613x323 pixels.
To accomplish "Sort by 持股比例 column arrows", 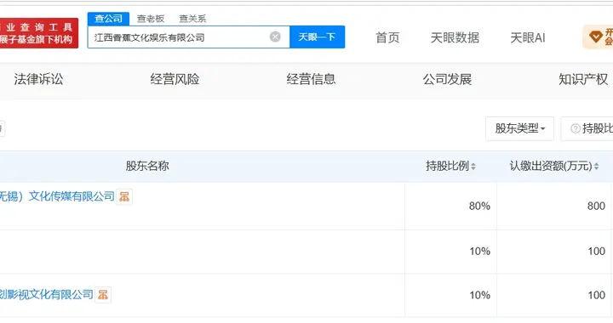I will click(x=473, y=167).
